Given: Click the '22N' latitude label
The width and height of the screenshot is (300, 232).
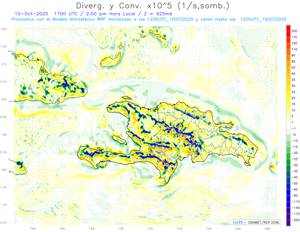Looking at the screenshot, I should (x=4, y=29).
